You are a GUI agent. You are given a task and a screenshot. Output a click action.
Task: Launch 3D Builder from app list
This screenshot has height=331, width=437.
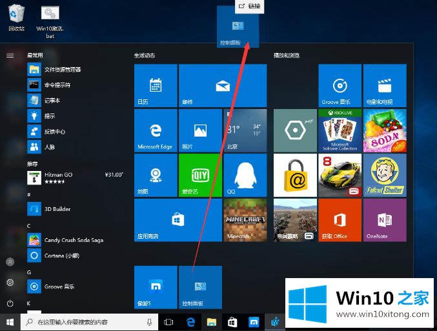click(x=76, y=209)
